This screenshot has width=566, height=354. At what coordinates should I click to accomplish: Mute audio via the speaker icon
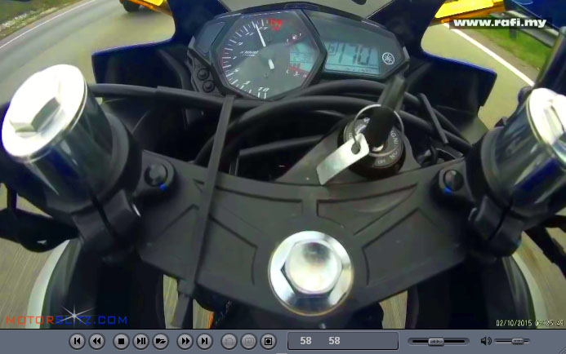487,341
